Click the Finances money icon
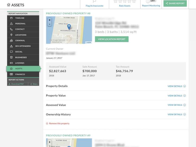Viewport: 196px width, 147px height. pos(11,74)
